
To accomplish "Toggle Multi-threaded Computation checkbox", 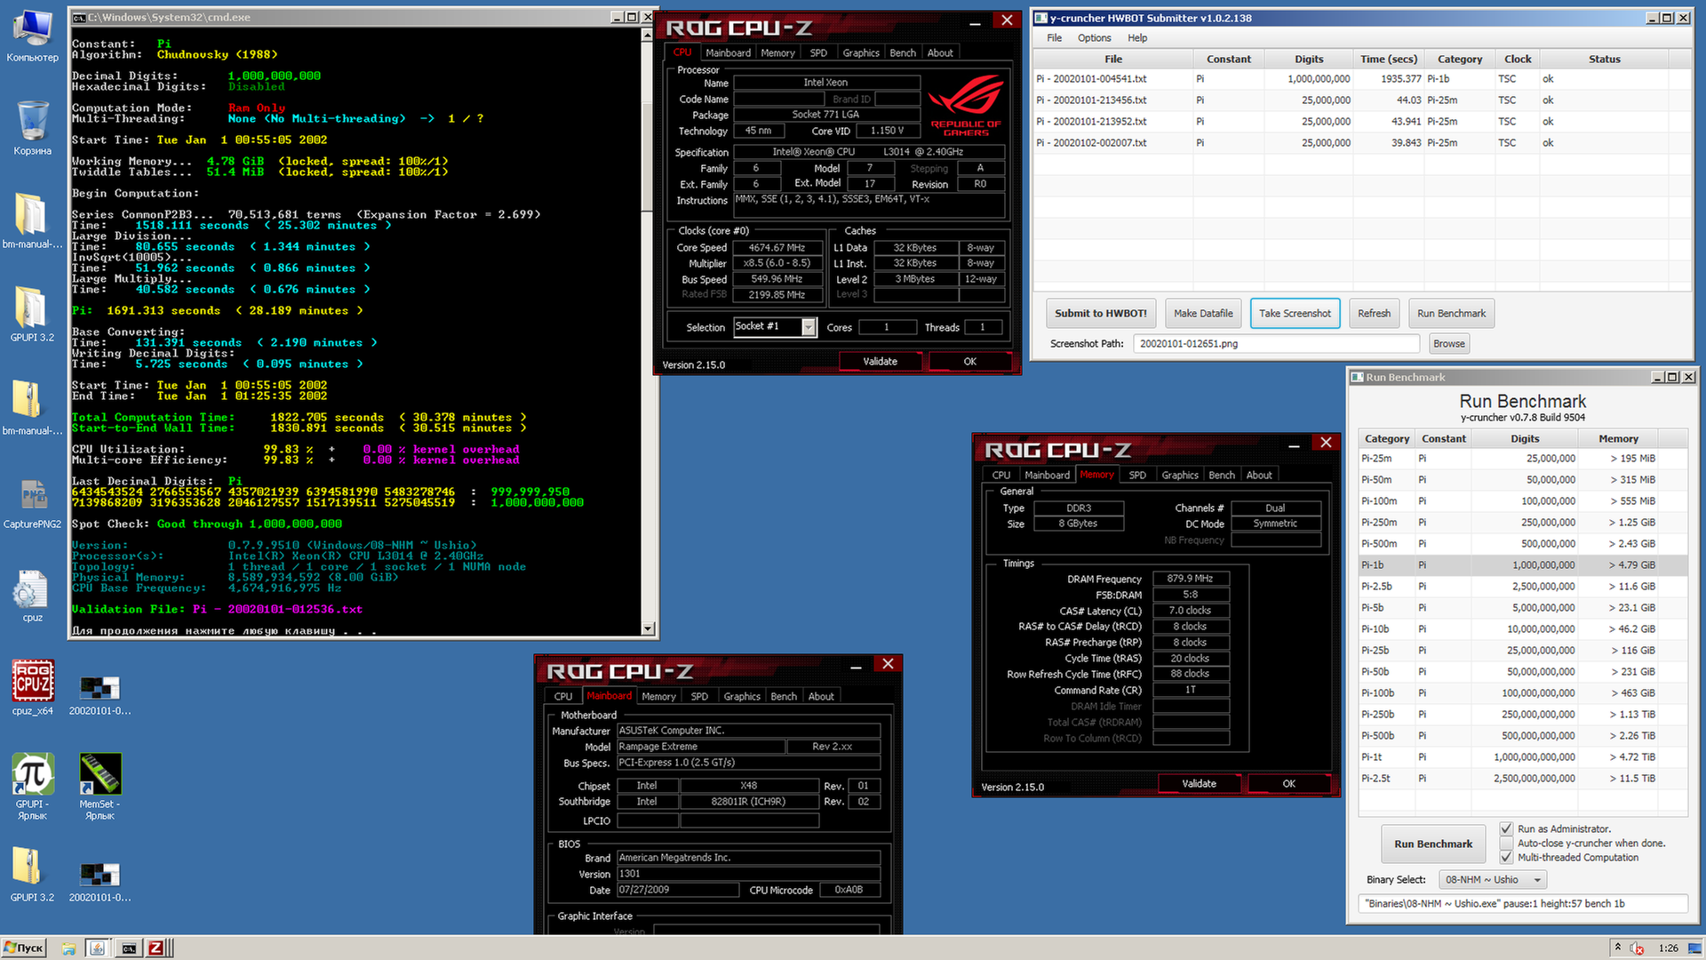I will (x=1506, y=857).
